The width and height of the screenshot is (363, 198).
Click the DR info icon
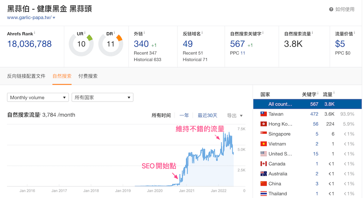[x=114, y=33]
